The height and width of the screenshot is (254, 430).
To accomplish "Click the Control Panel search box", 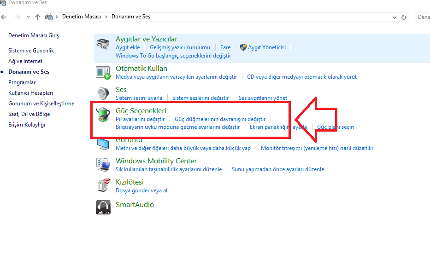I will tap(422, 17).
